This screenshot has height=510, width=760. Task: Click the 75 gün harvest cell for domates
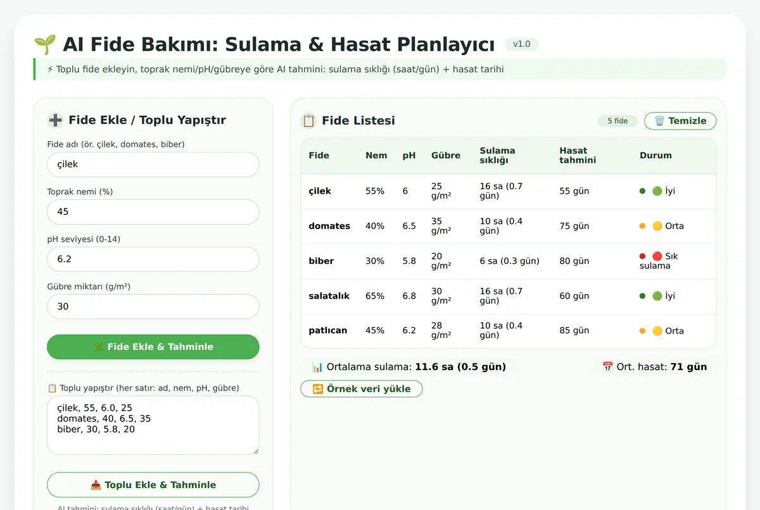point(574,226)
